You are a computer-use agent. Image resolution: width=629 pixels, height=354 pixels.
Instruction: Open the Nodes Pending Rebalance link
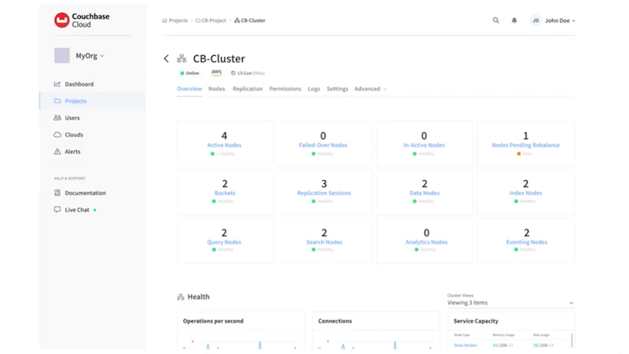[x=525, y=145]
